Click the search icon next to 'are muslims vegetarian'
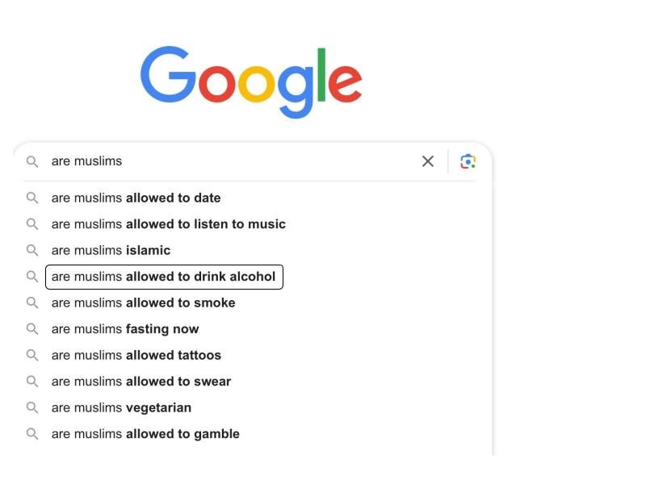 pyautogui.click(x=32, y=407)
